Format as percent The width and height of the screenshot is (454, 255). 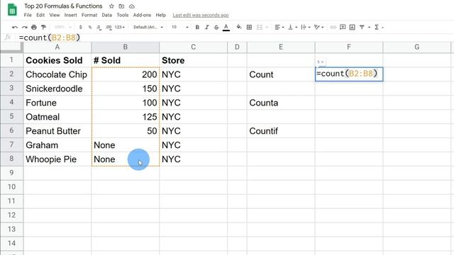(x=90, y=27)
